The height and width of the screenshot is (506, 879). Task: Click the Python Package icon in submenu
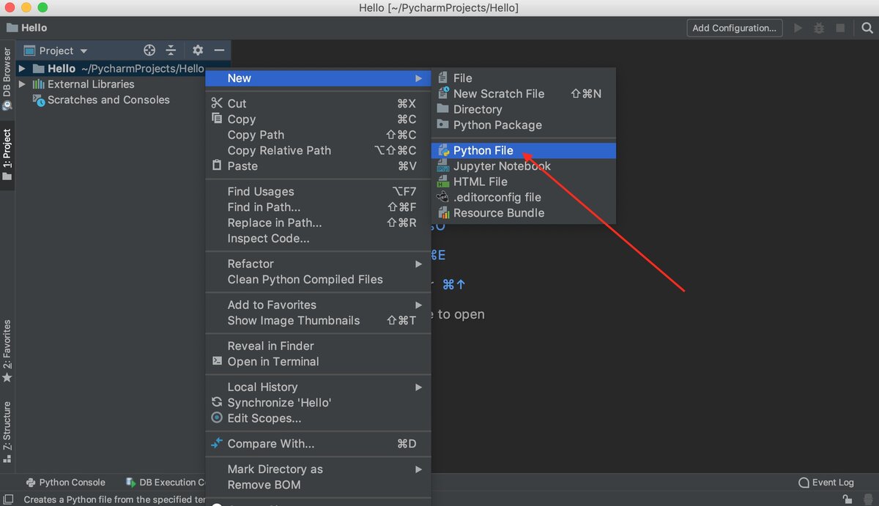tap(443, 125)
